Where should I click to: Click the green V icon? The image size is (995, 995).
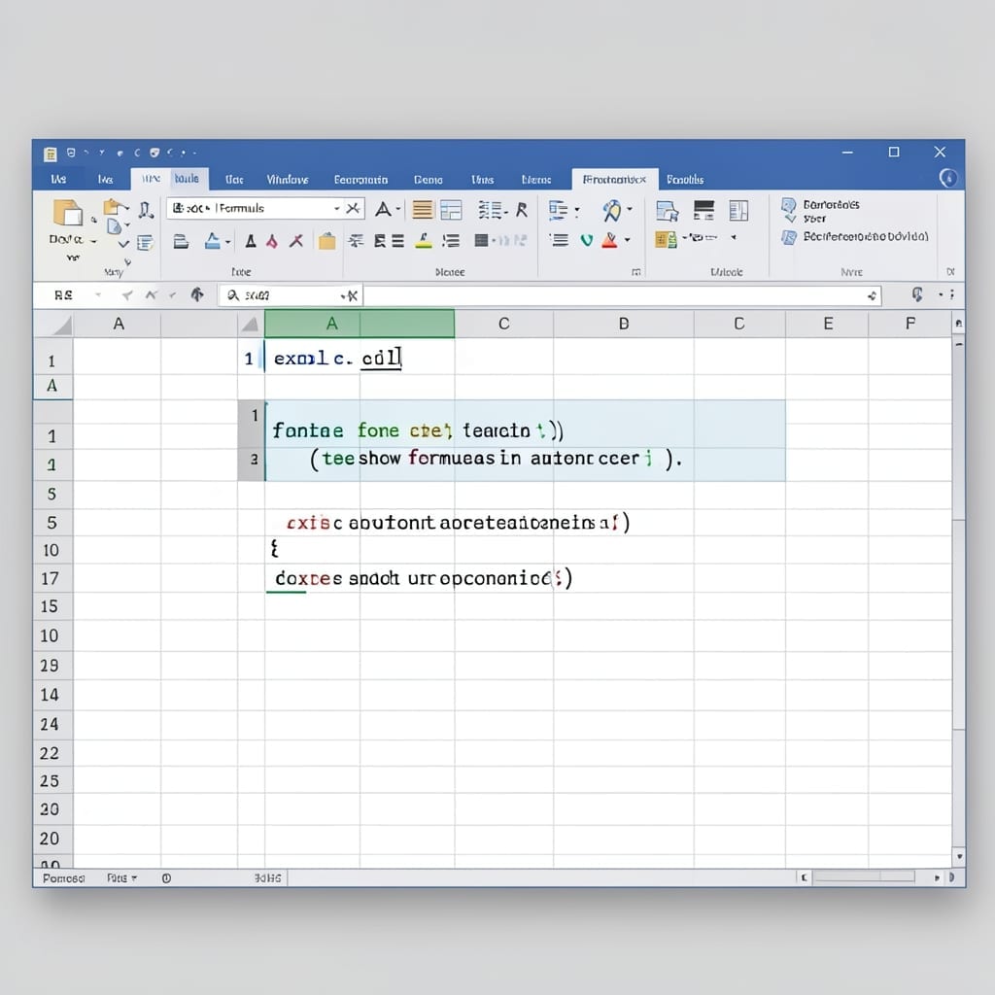[586, 240]
